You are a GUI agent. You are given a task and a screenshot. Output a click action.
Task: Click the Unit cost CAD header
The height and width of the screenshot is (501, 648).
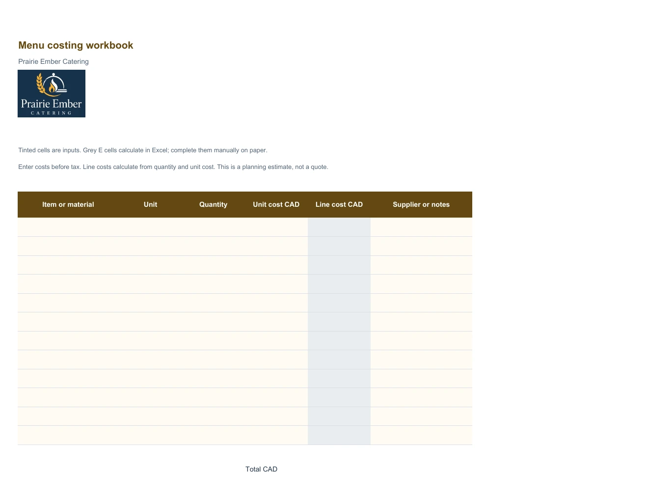276,204
